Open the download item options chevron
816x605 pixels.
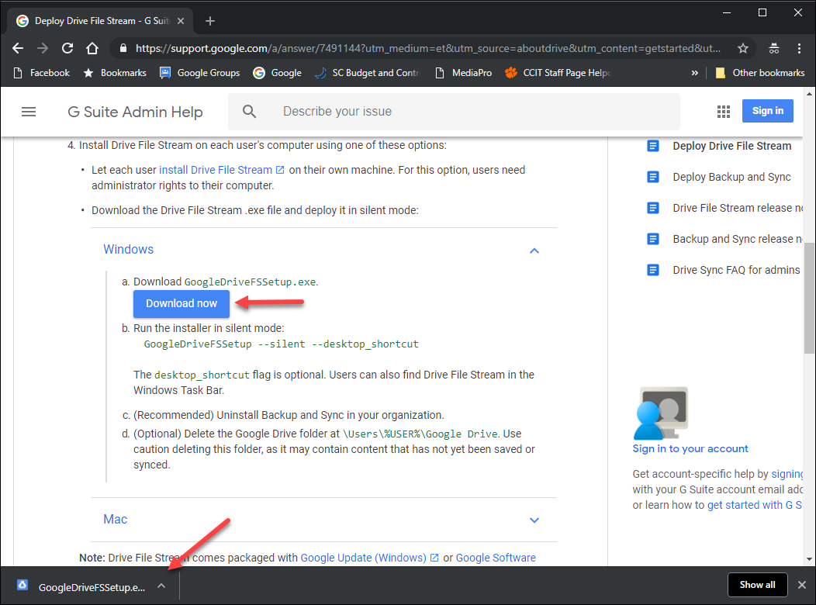pyautogui.click(x=161, y=586)
